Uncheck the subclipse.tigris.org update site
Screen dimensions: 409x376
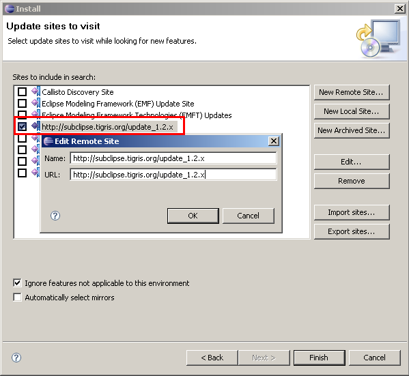click(x=22, y=126)
